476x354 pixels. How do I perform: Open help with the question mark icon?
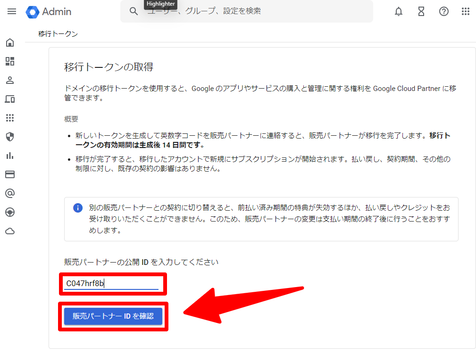coord(444,11)
